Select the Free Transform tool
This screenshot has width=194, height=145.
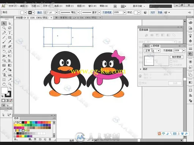point(9,56)
